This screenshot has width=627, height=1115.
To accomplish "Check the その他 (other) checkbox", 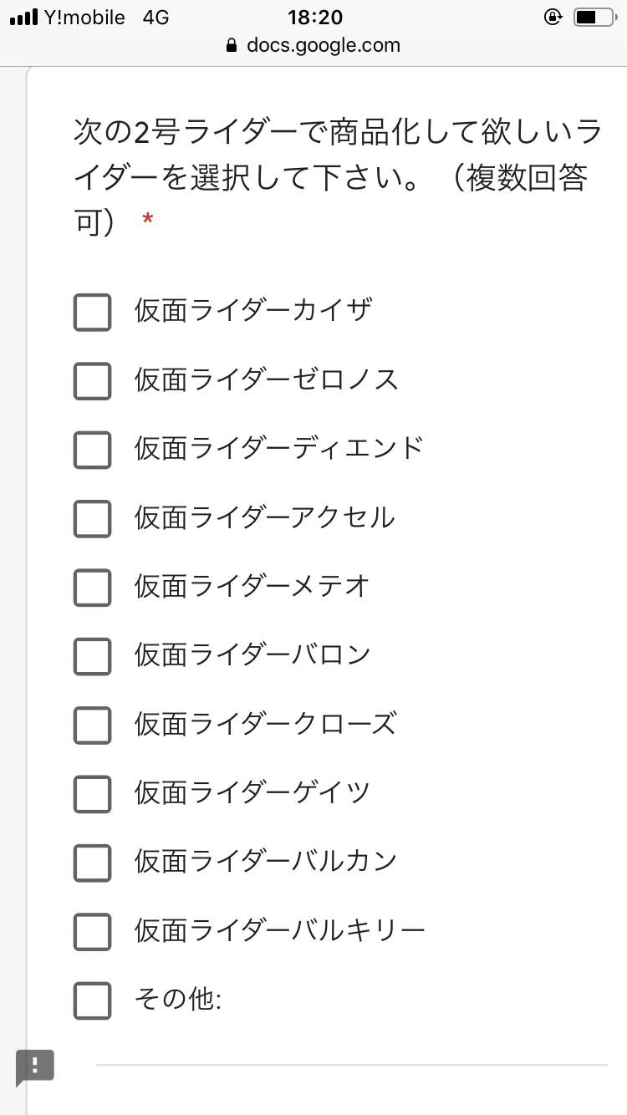I will [92, 1000].
